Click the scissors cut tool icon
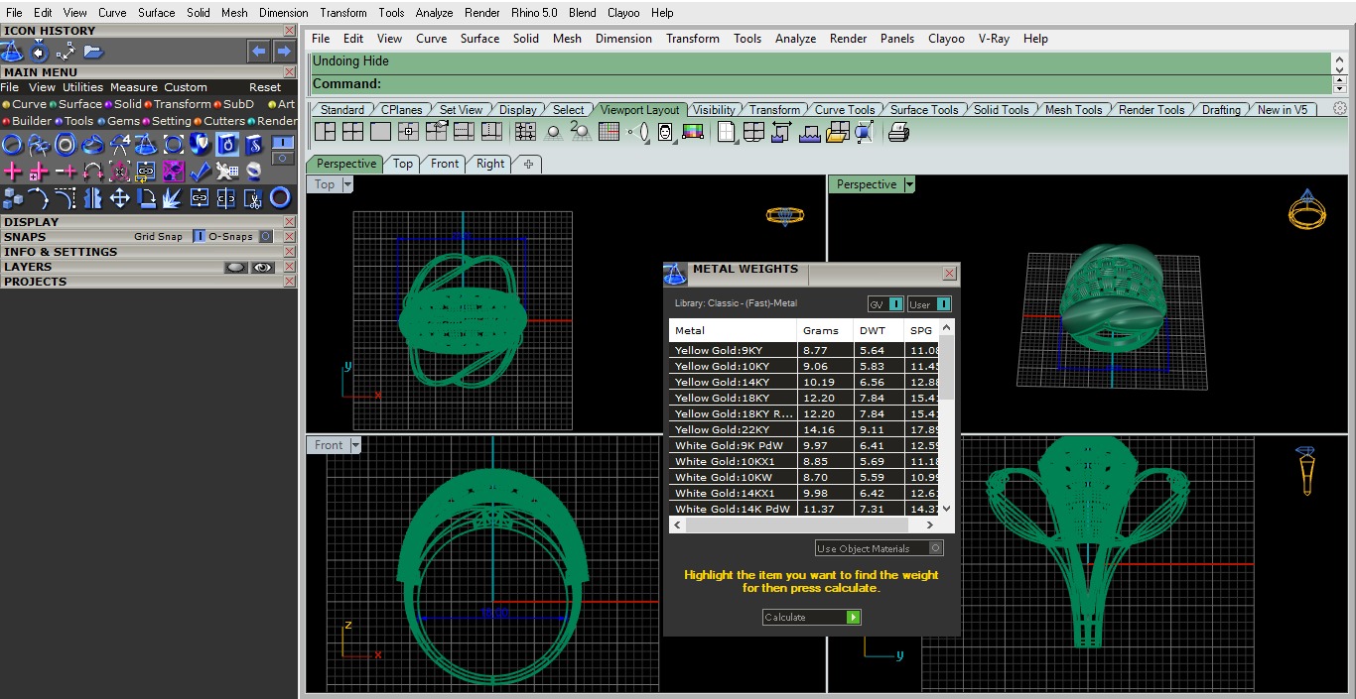 click(253, 197)
